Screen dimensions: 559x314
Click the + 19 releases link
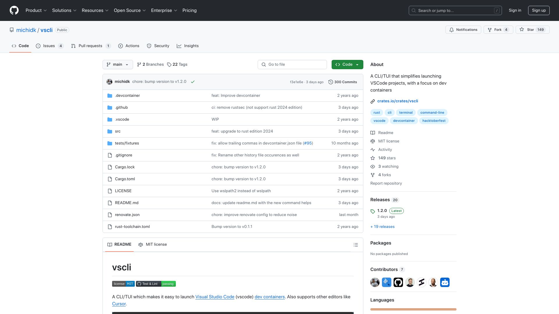click(382, 227)
